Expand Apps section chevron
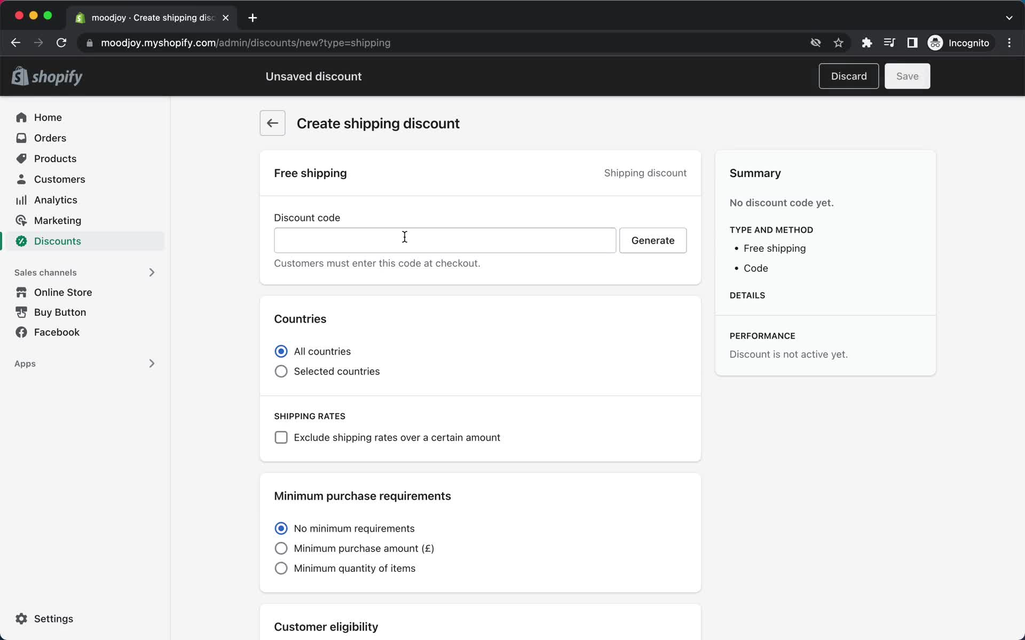The width and height of the screenshot is (1025, 640). [x=152, y=364]
